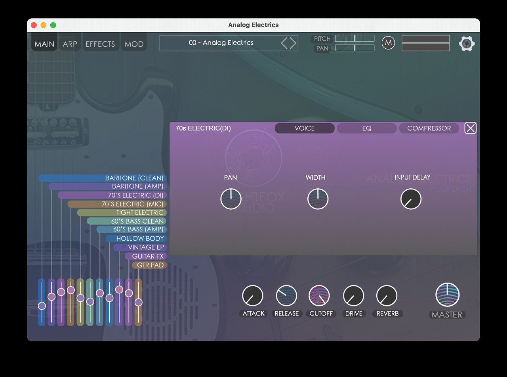Open the Compressor tab

(x=429, y=128)
